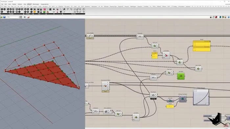Toggle the wireframe preview sphere icon
The width and height of the screenshot is (230, 129).
click(214, 17)
